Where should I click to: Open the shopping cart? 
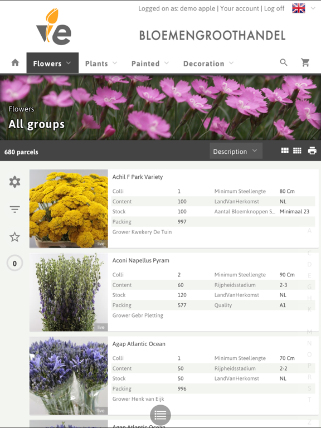coord(305,63)
